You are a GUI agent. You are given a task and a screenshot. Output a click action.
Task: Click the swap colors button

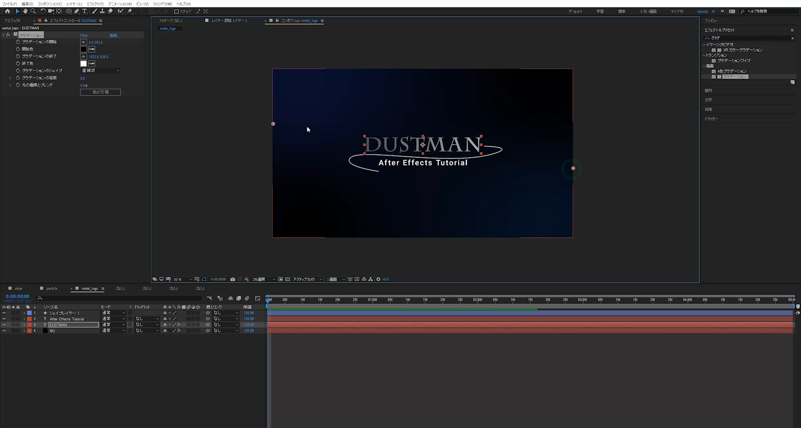101,92
